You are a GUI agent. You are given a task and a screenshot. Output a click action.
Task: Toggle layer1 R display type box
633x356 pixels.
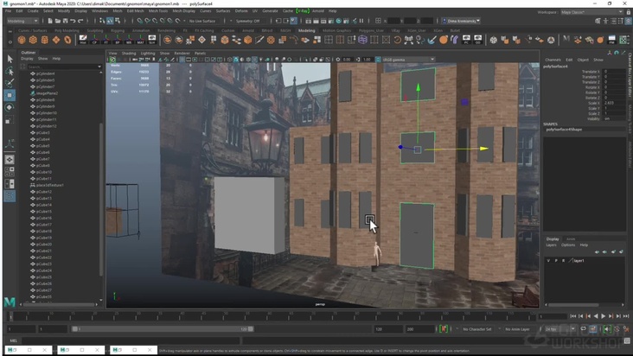pos(564,260)
